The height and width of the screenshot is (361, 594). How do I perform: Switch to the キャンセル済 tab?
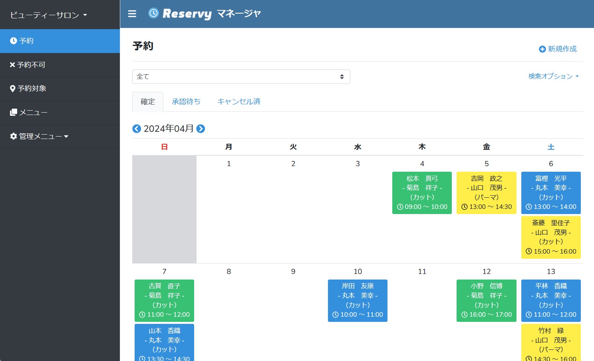tap(238, 102)
